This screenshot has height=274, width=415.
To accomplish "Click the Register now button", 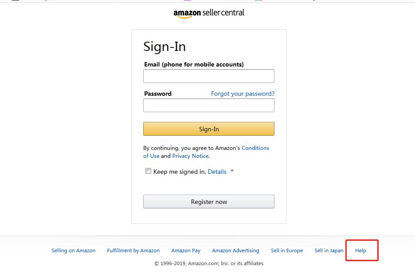I will [208, 202].
